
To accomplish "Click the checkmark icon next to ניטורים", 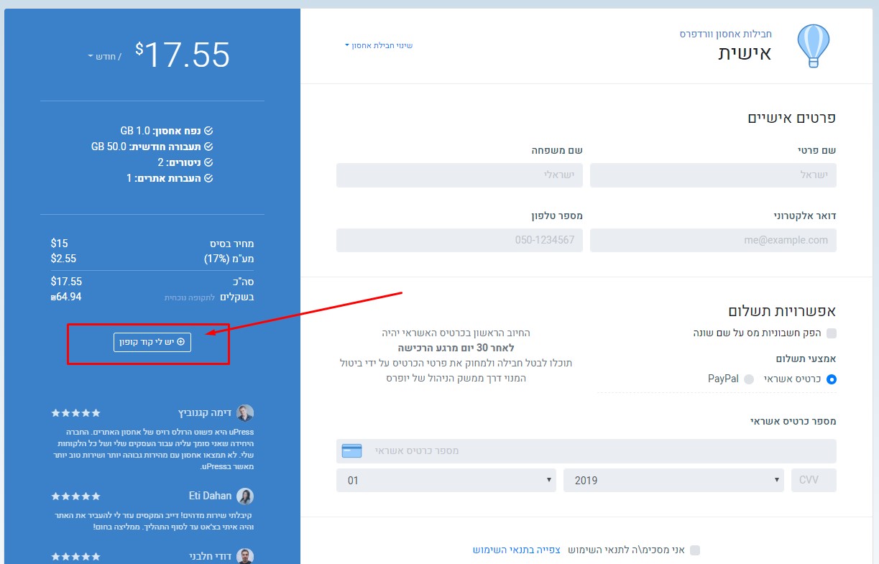I will tap(208, 163).
